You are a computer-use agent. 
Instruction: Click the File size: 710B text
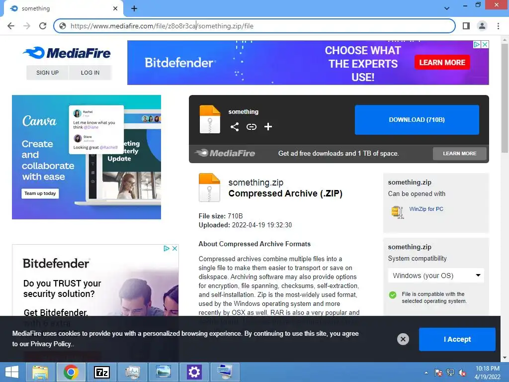pyautogui.click(x=221, y=216)
